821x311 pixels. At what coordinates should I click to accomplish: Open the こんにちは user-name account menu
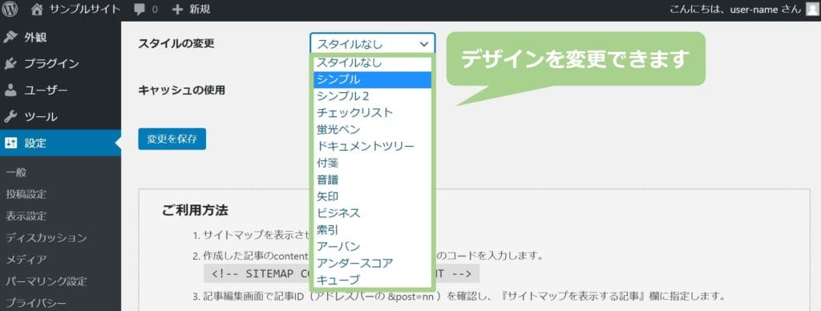pos(735,10)
